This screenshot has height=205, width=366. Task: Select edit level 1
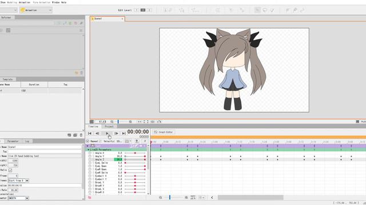coord(137,10)
